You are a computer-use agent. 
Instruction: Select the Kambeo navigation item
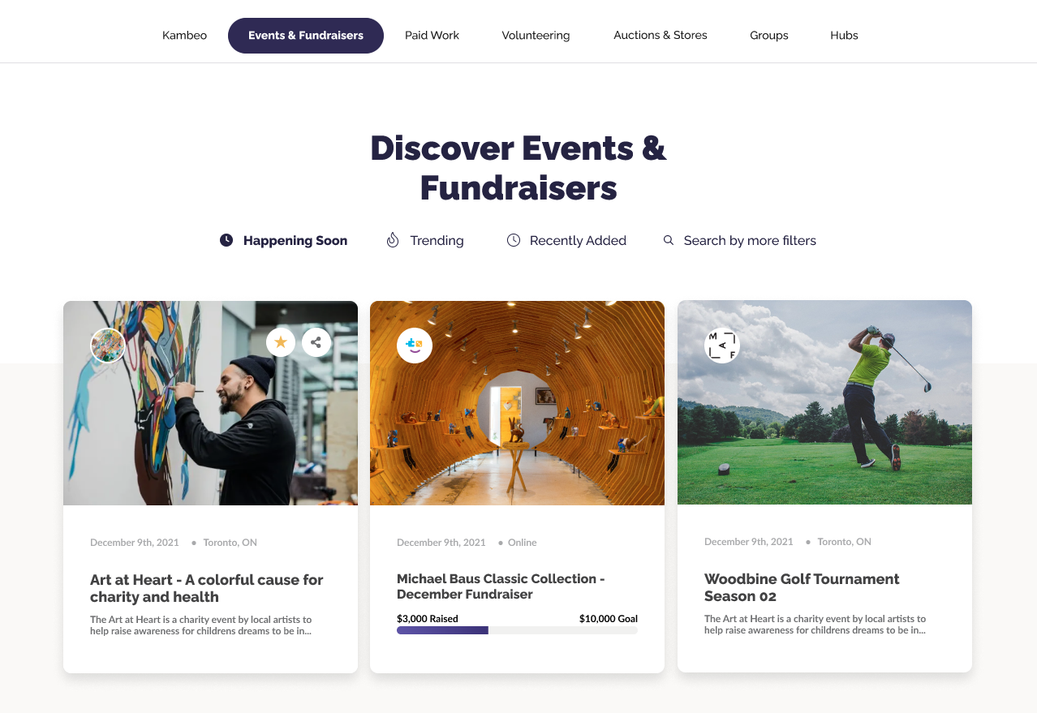(x=184, y=36)
